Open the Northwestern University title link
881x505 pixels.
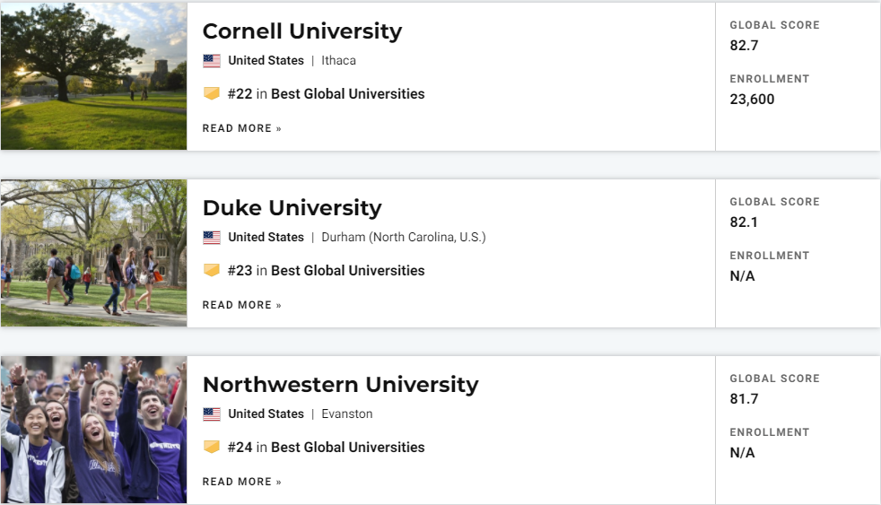(340, 385)
